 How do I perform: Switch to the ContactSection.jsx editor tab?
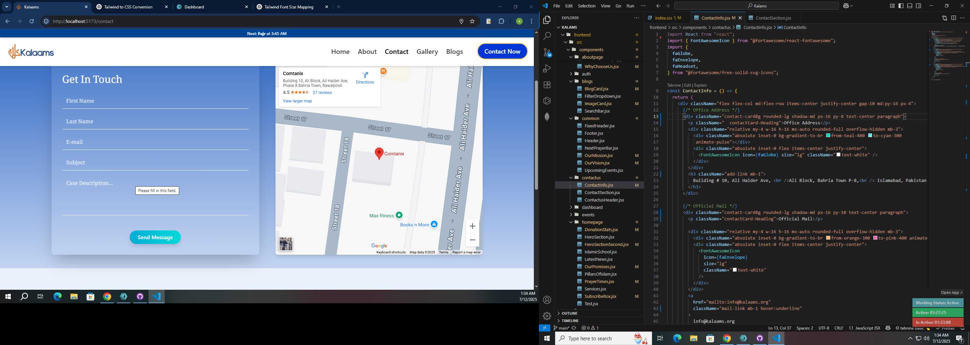773,18
